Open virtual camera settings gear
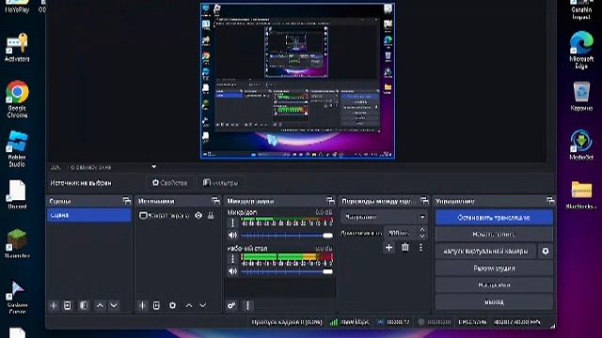 pyautogui.click(x=546, y=252)
